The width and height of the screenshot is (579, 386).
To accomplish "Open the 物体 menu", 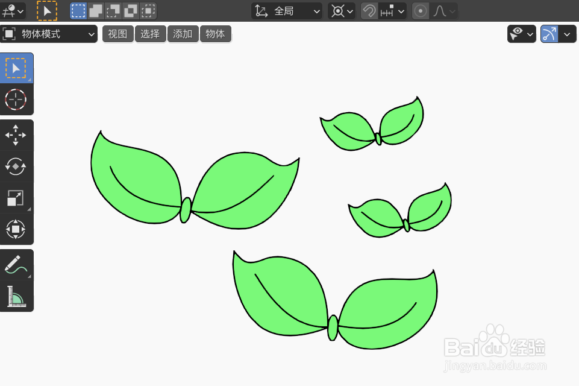I will point(215,34).
